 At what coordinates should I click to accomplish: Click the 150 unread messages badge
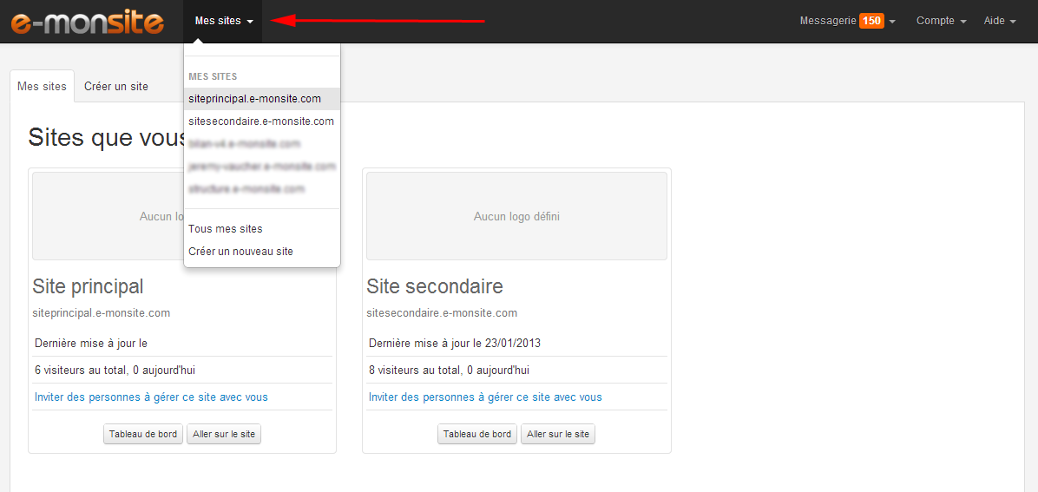(x=872, y=21)
